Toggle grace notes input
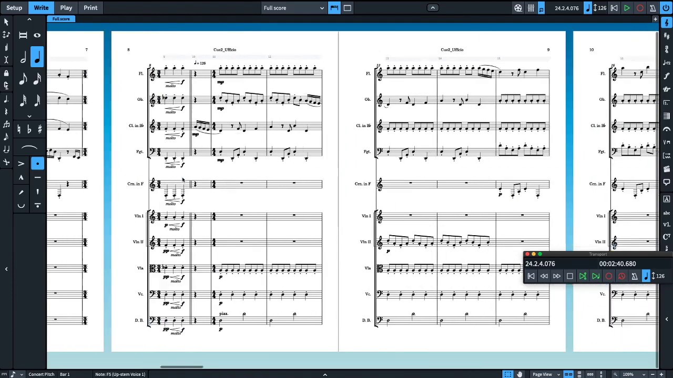 (6, 136)
